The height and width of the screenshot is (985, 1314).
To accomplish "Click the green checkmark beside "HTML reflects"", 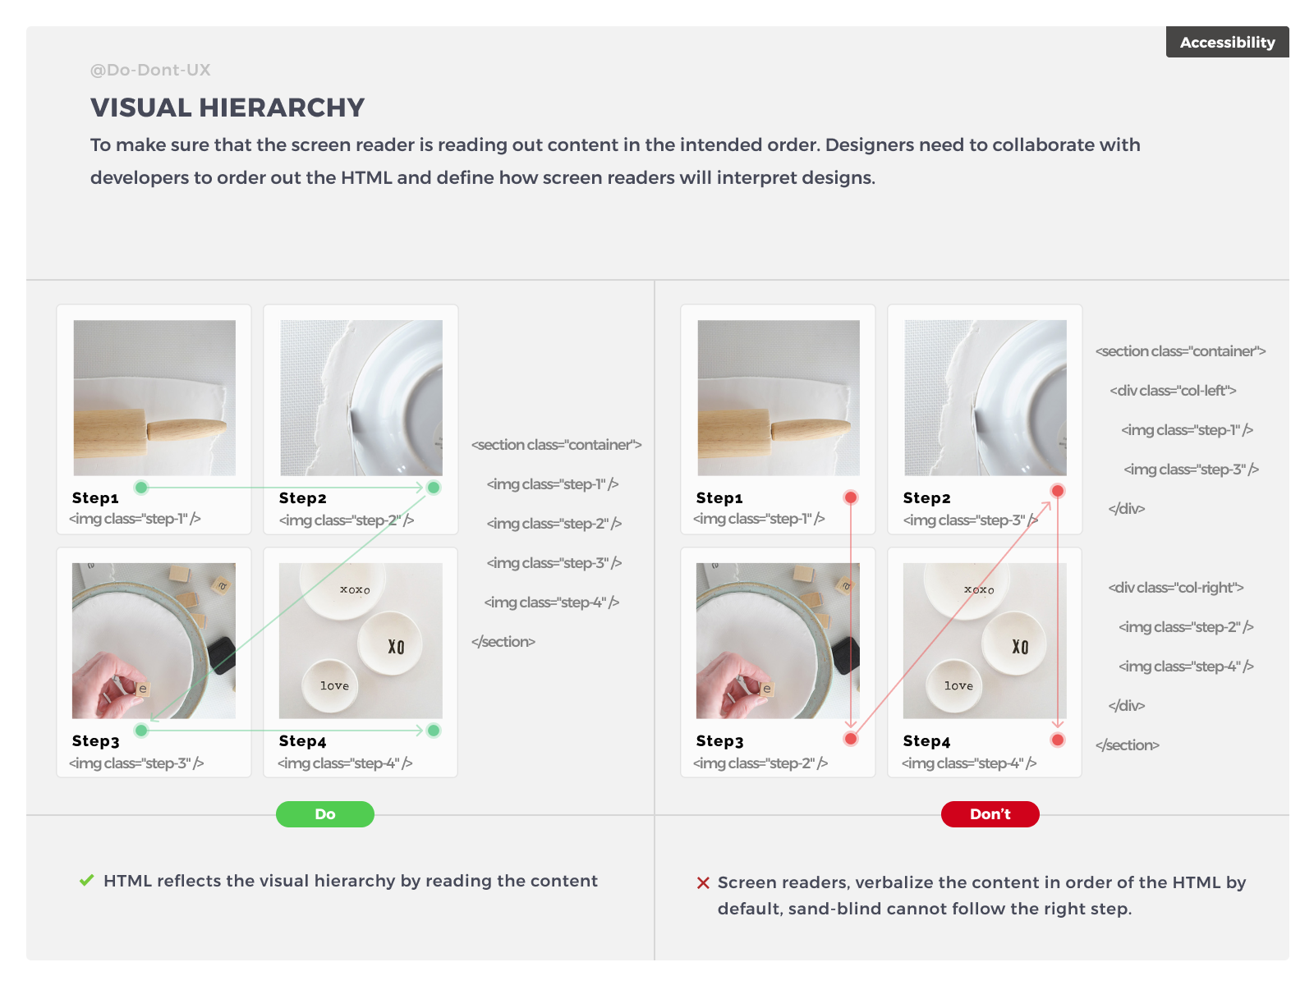I will [86, 881].
